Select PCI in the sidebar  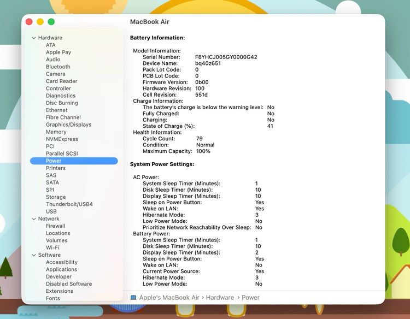click(x=50, y=146)
